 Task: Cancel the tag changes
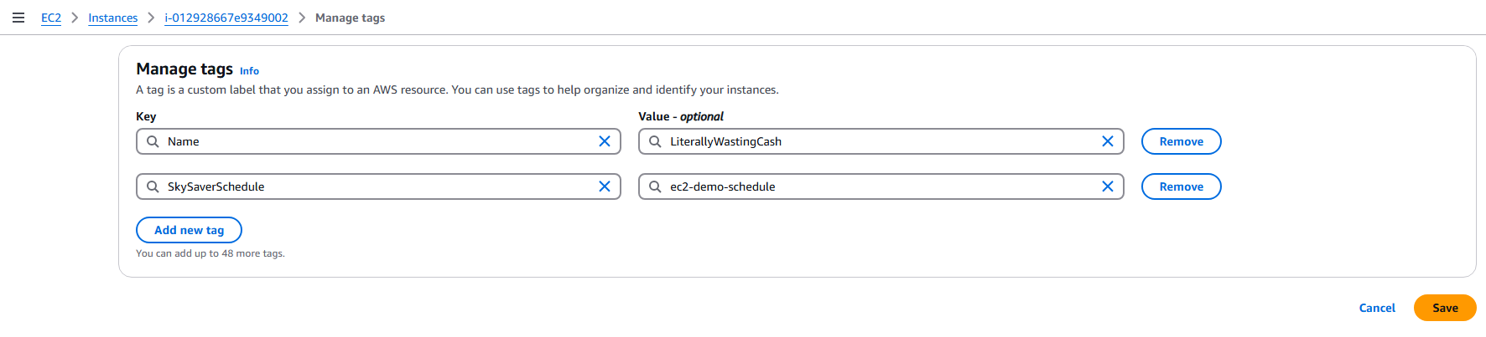point(1376,308)
